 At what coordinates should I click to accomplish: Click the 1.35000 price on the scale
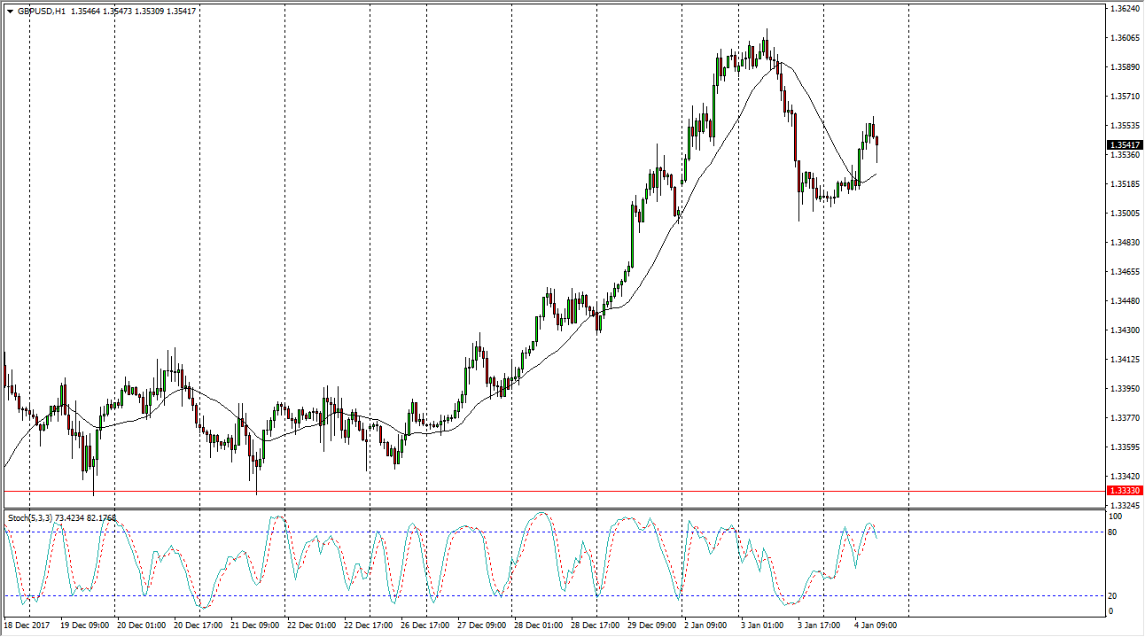(1123, 214)
